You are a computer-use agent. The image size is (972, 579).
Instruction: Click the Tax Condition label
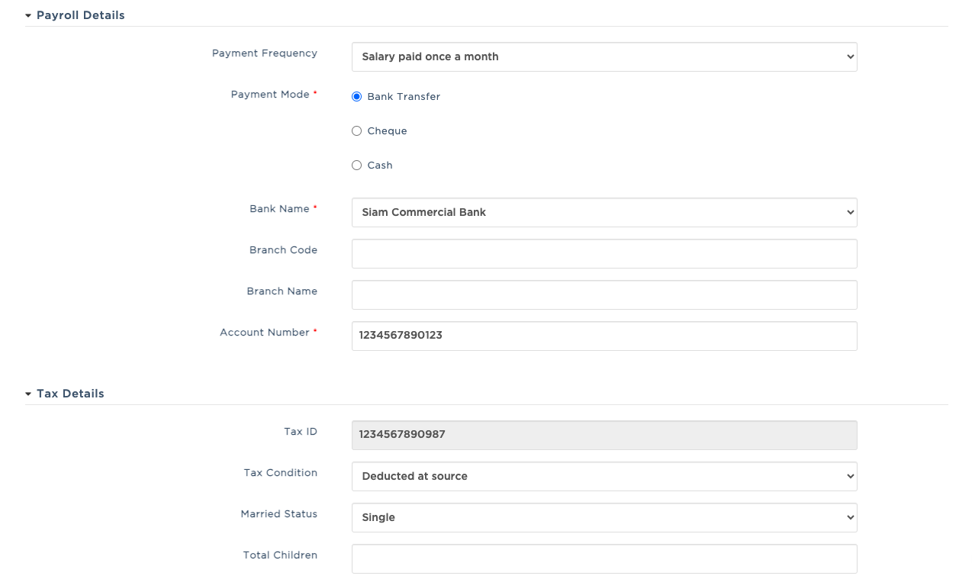[281, 473]
